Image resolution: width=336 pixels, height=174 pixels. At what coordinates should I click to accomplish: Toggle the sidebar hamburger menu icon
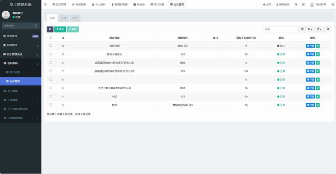pyautogui.click(x=45, y=5)
